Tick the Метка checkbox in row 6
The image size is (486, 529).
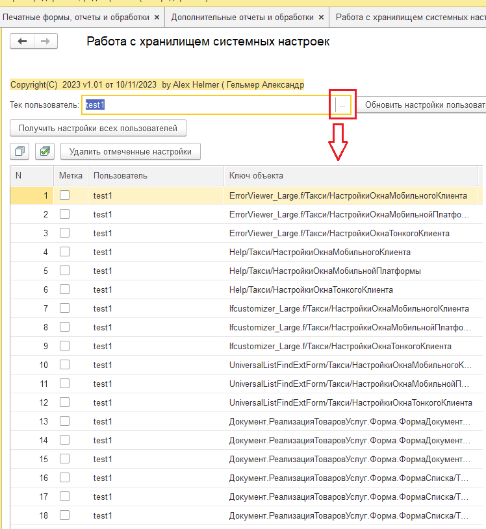click(x=64, y=289)
